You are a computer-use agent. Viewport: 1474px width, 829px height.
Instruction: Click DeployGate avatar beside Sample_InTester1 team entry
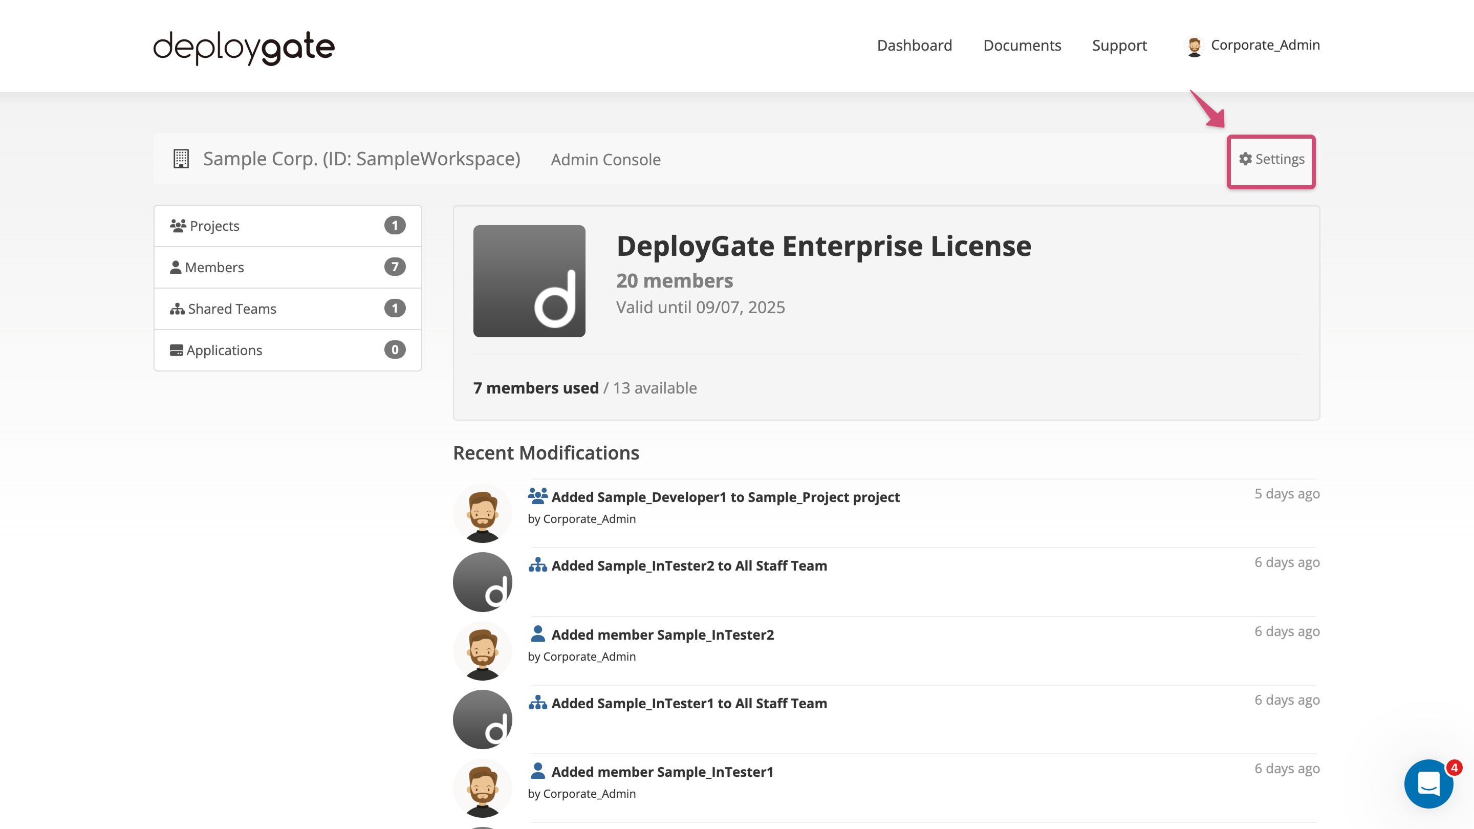click(482, 719)
